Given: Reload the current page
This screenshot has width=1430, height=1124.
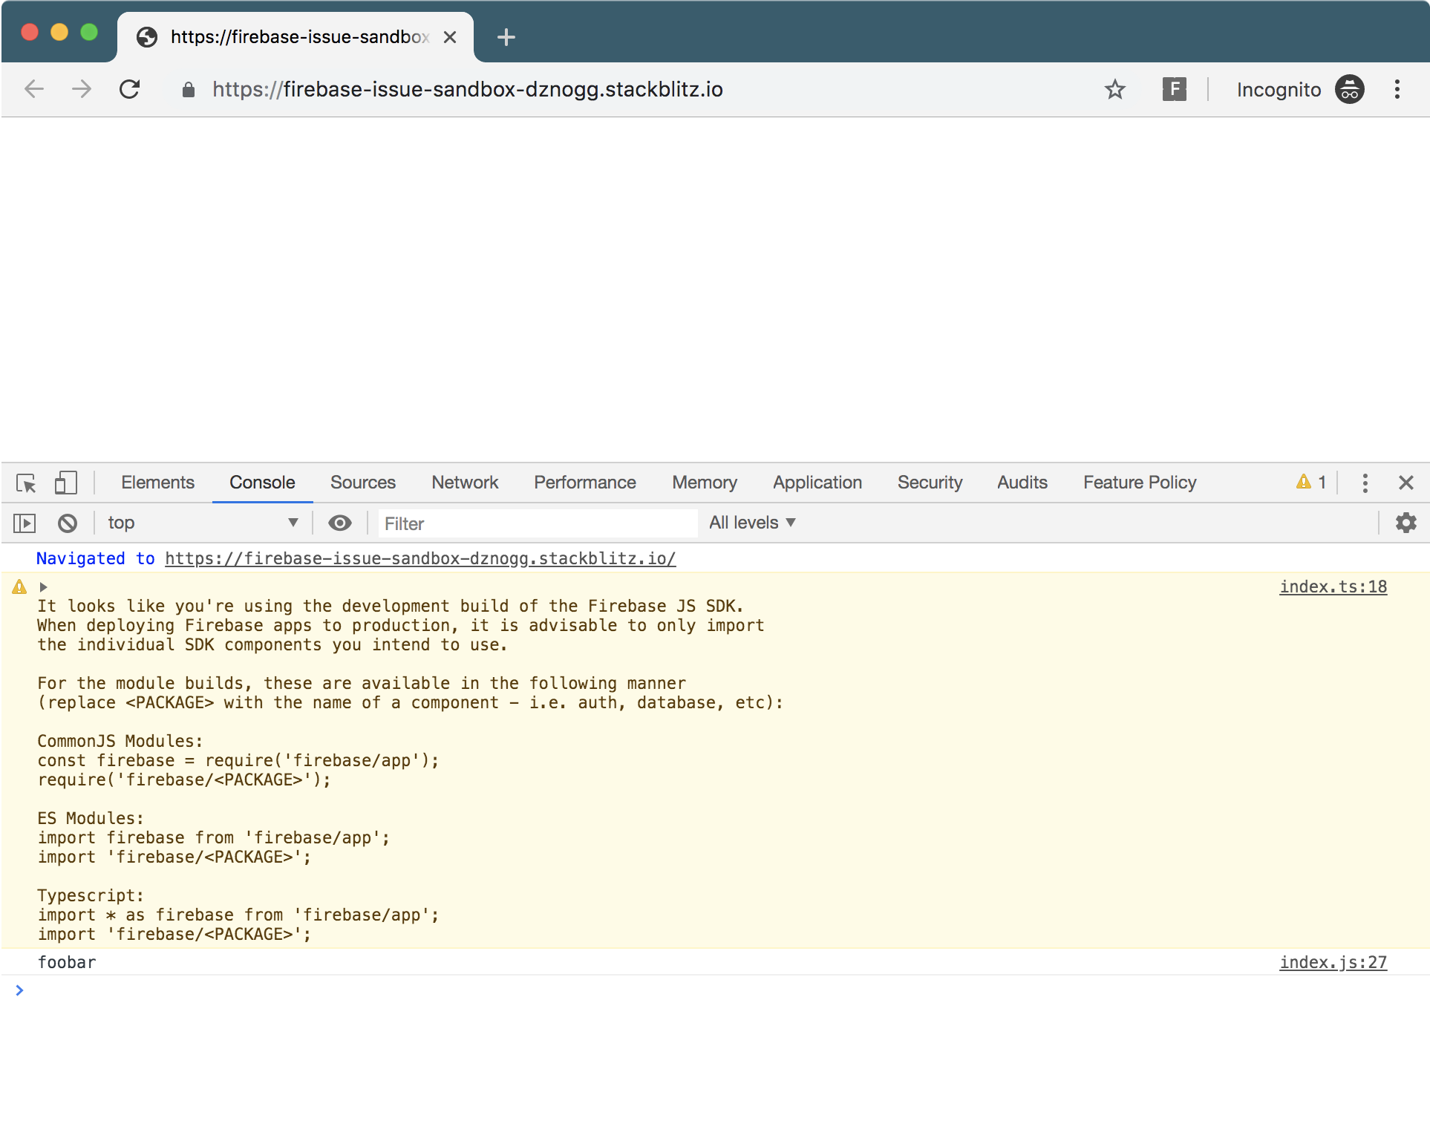Looking at the screenshot, I should [129, 89].
